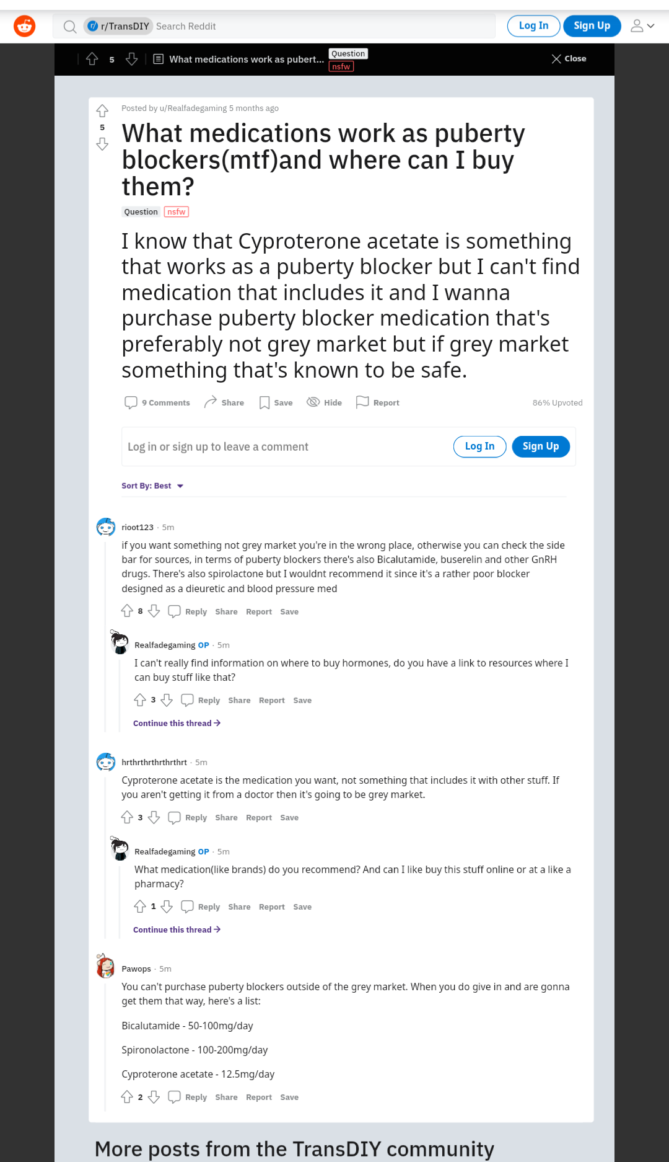The image size is (669, 1162).
Task: Click the Reddit logo icon
Action: tap(25, 26)
